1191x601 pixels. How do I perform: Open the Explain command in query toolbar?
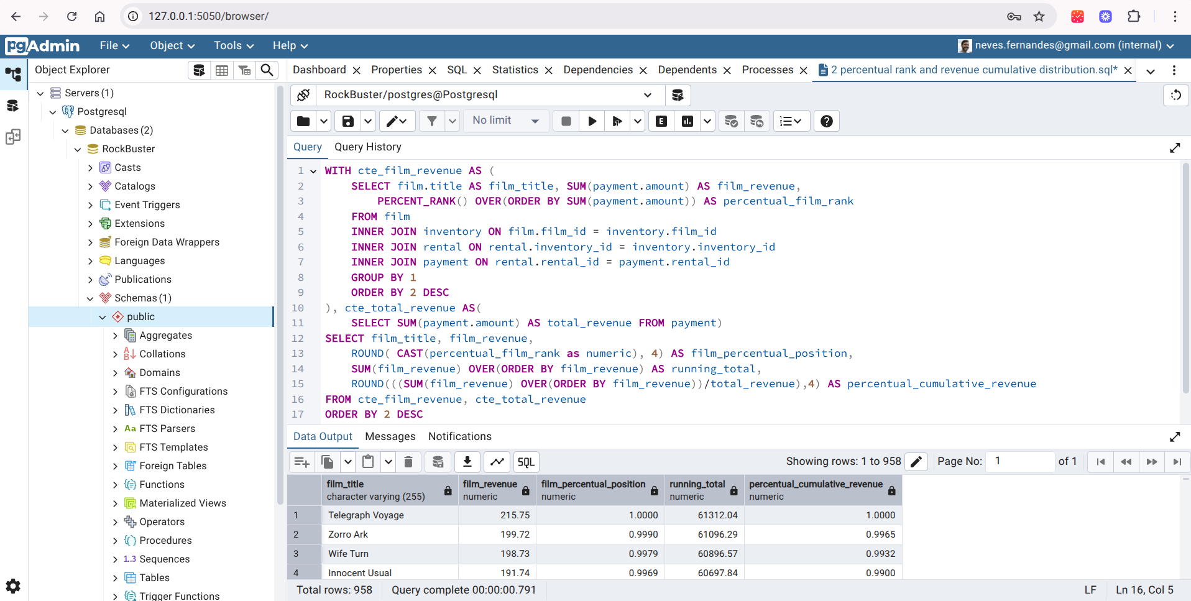tap(660, 121)
